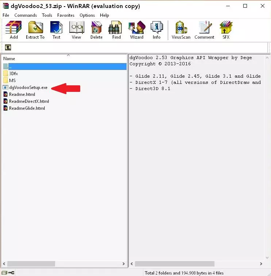Image resolution: width=271 pixels, height=276 pixels.
Task: Select the MS folder icon
Action: [5, 80]
